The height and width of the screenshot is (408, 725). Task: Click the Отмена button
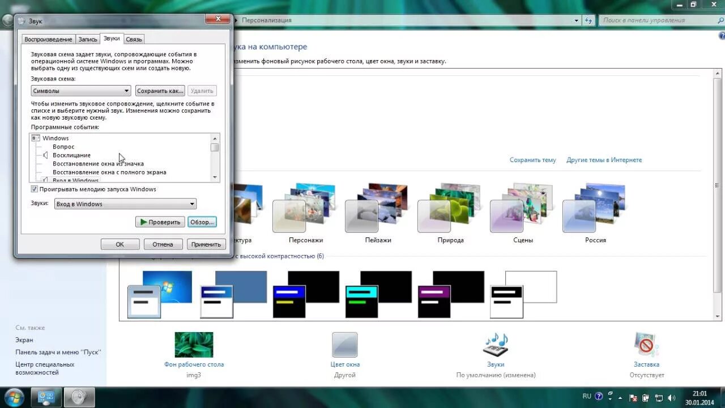coord(163,244)
